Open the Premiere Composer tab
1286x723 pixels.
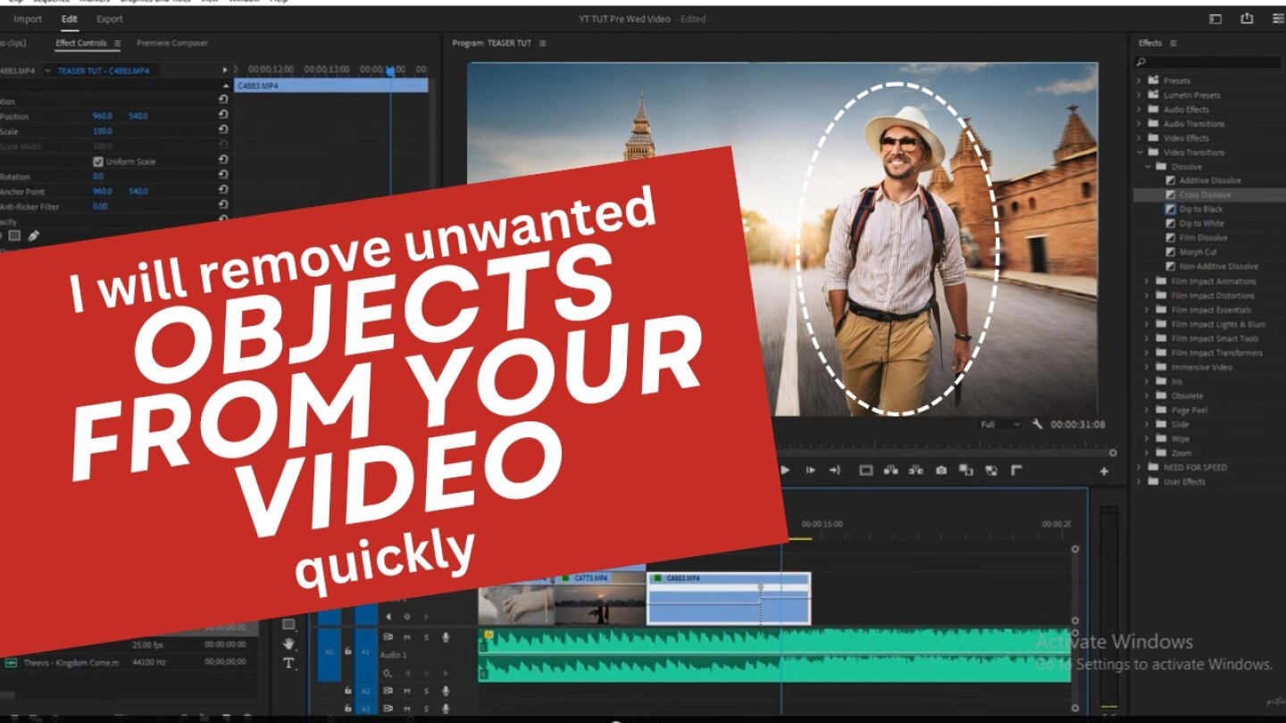click(172, 43)
